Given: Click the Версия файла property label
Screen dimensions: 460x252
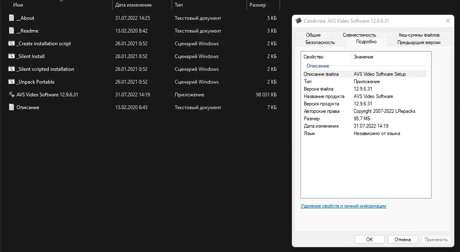Looking at the screenshot, I should pyautogui.click(x=318, y=89).
